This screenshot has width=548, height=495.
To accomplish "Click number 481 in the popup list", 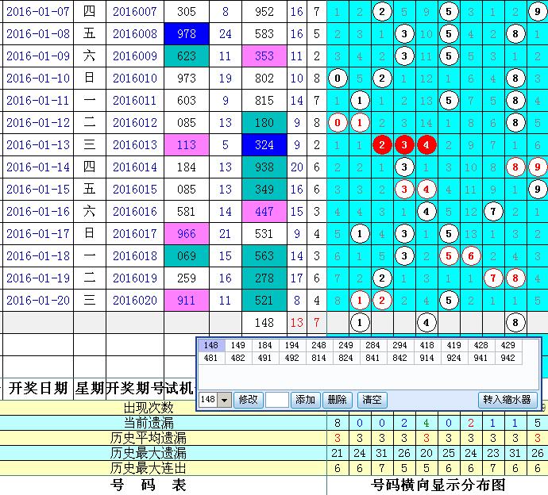I will coord(211,358).
